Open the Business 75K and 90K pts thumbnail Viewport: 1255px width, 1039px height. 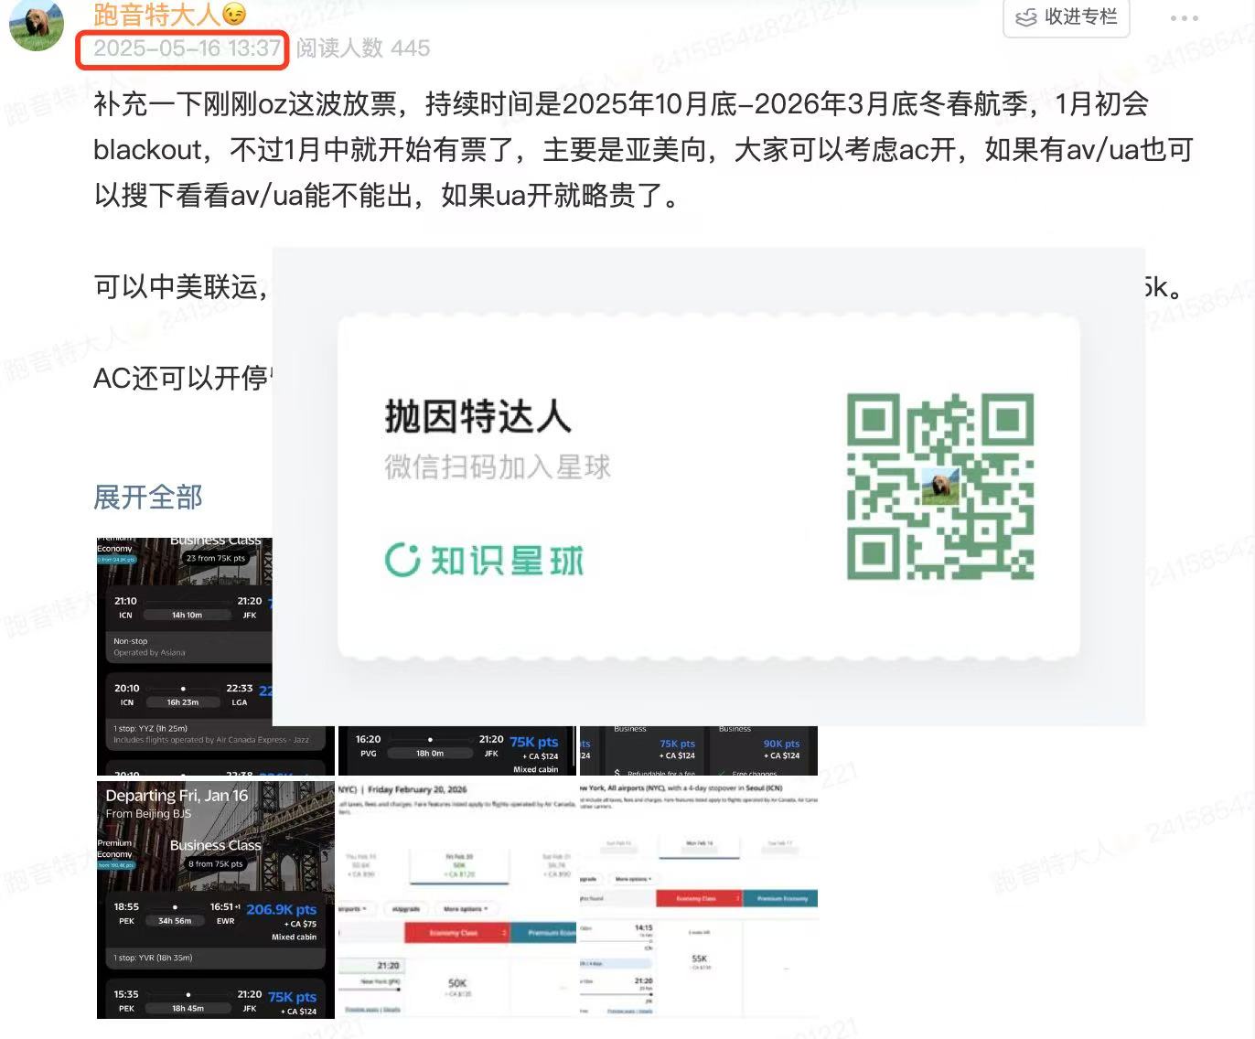pos(699,751)
